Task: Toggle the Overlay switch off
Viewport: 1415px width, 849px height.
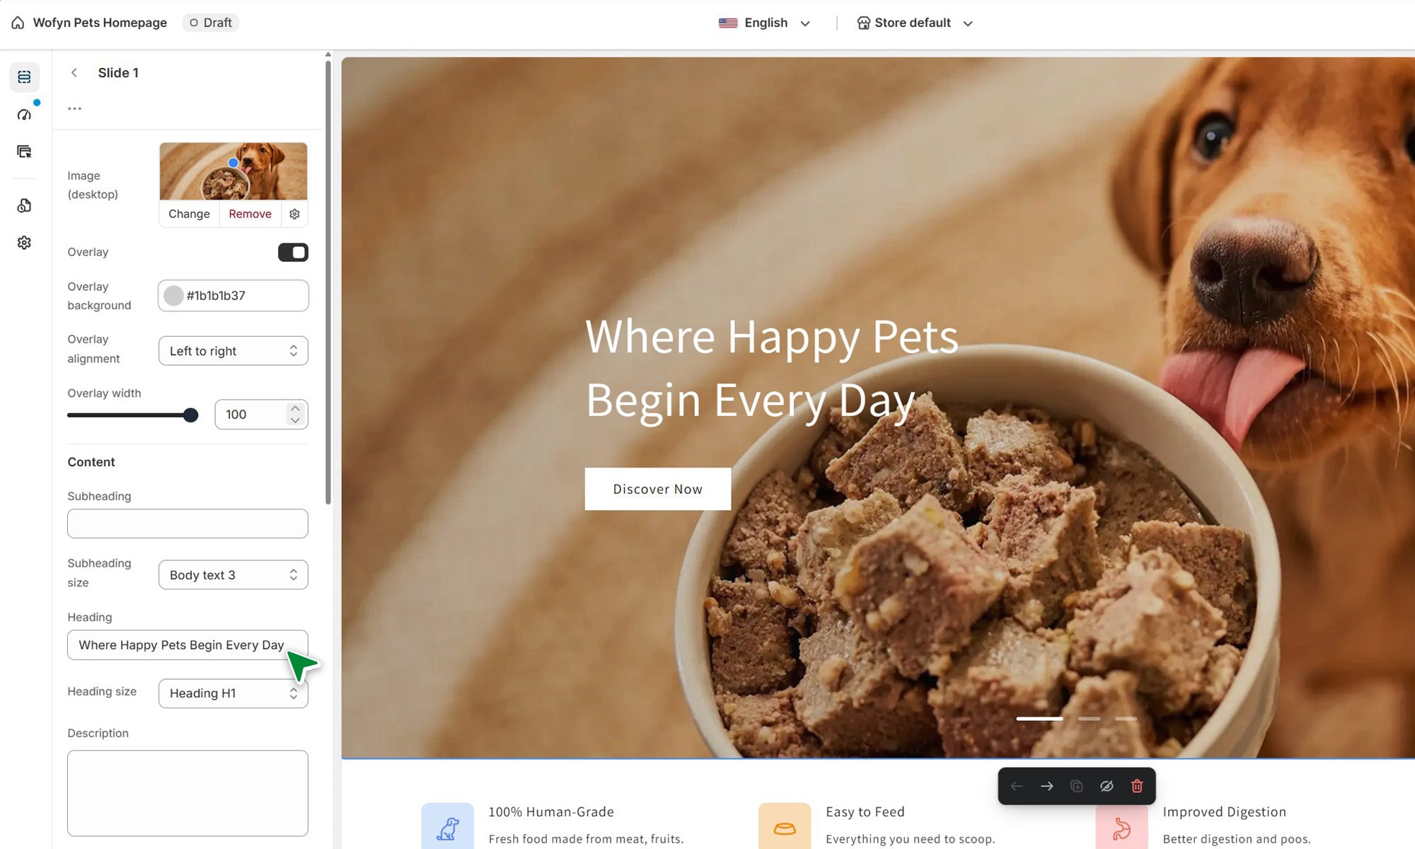Action: (x=293, y=253)
